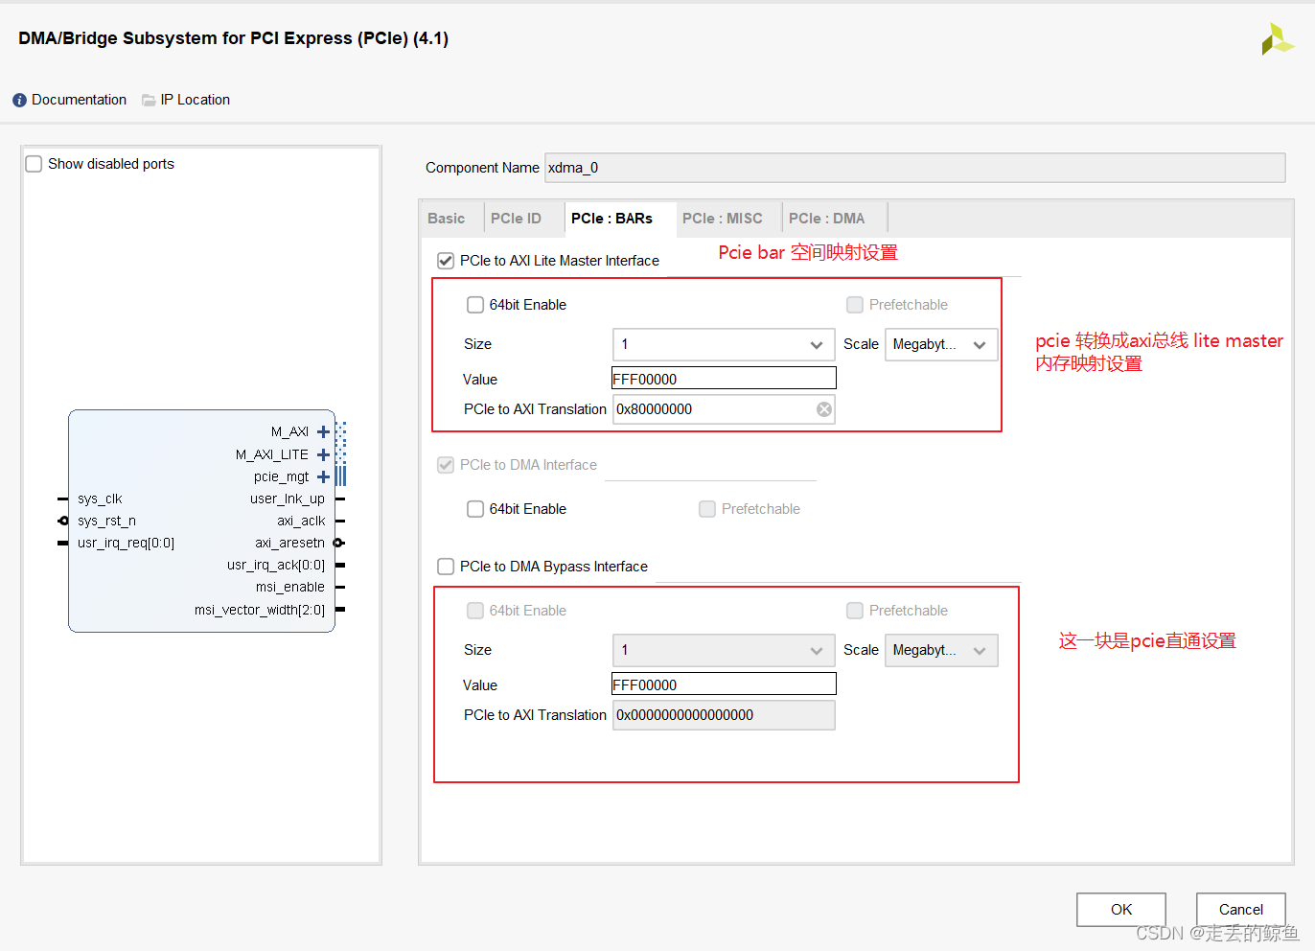Toggle Prefetchable in DMA Bypass section

tap(855, 611)
